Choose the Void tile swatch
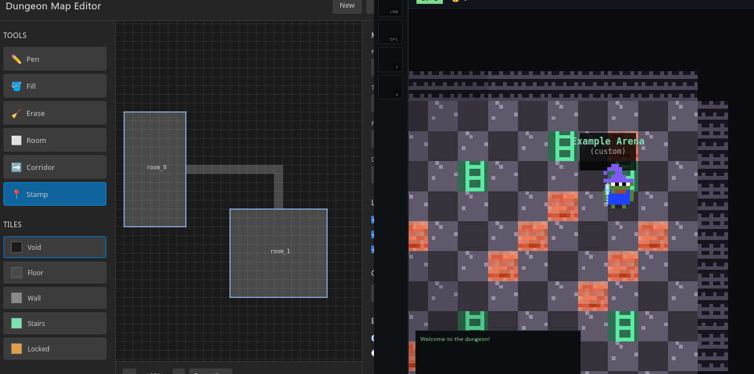 55,247
